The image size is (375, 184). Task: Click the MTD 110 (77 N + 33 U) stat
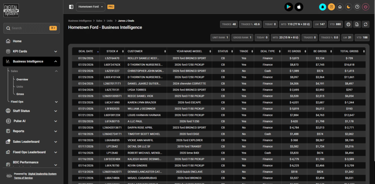(x=295, y=24)
